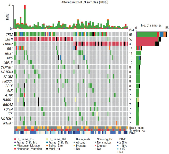The width and height of the screenshot is (169, 154).
Task: Select the PIK3CA gene row label
Action: pyautogui.click(x=7, y=81)
